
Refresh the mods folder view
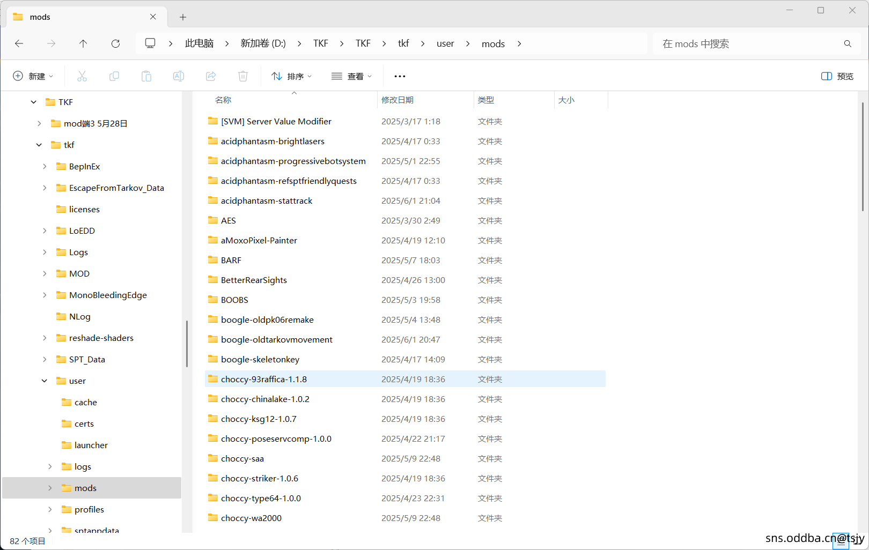115,43
